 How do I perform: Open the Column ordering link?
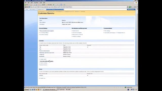[x=43, y=63]
